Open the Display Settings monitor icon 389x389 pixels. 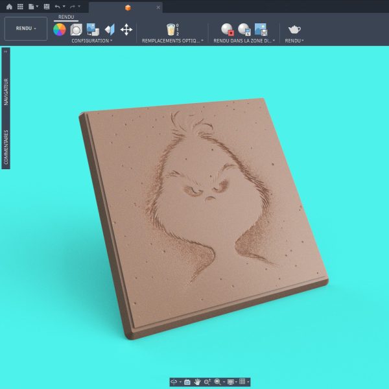231,382
